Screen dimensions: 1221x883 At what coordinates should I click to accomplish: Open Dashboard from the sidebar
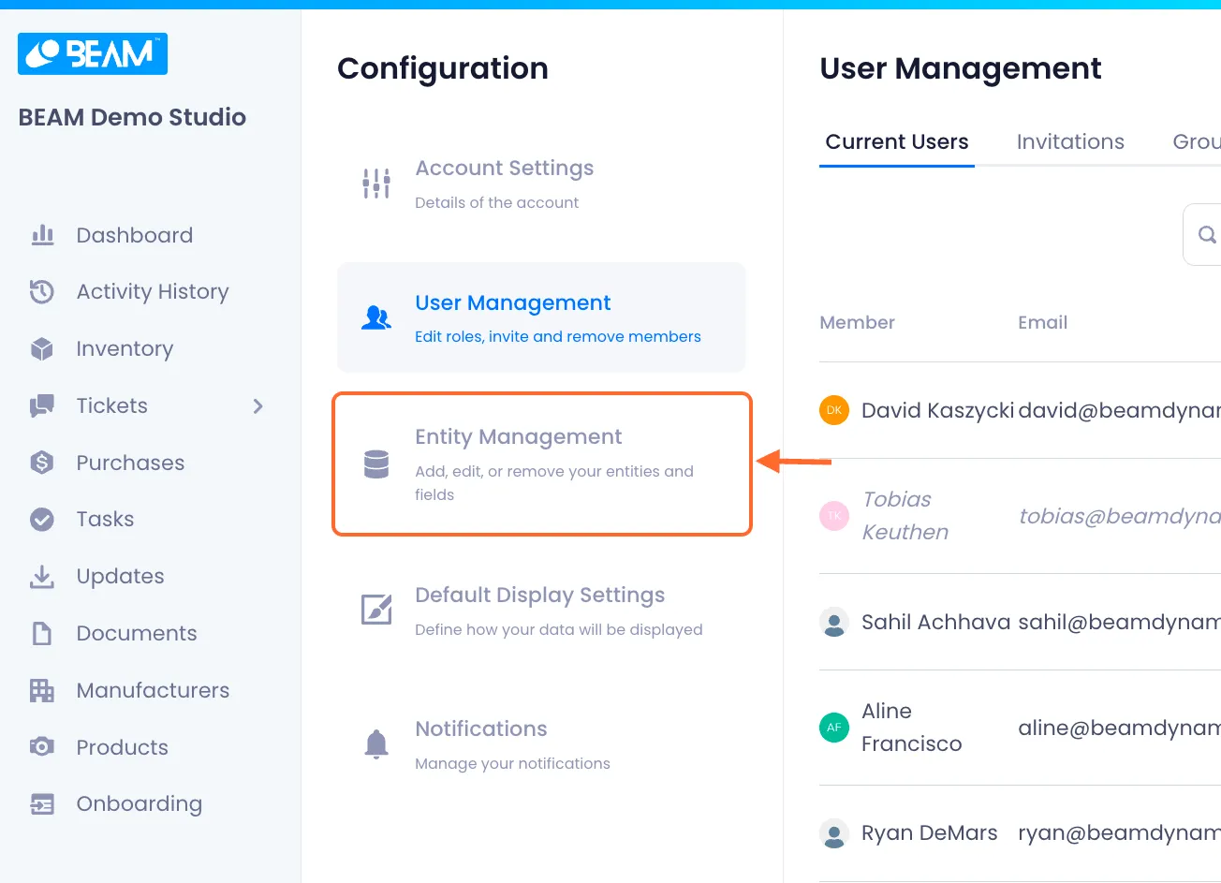click(135, 236)
